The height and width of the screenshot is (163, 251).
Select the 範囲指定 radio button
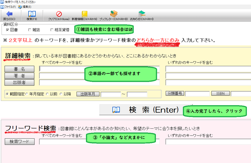pyautogui.click(x=7, y=94)
